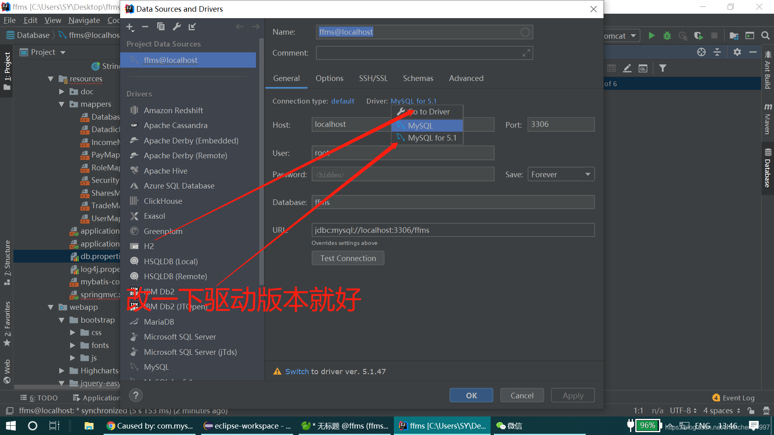Click the make global/import arrow icon

click(192, 27)
